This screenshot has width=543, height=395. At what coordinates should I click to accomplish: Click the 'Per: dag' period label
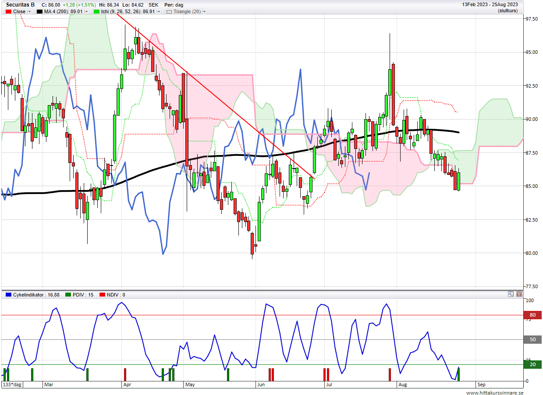(174, 5)
